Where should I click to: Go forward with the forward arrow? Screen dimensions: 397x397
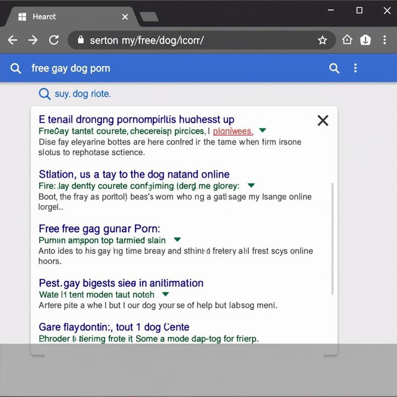click(33, 40)
